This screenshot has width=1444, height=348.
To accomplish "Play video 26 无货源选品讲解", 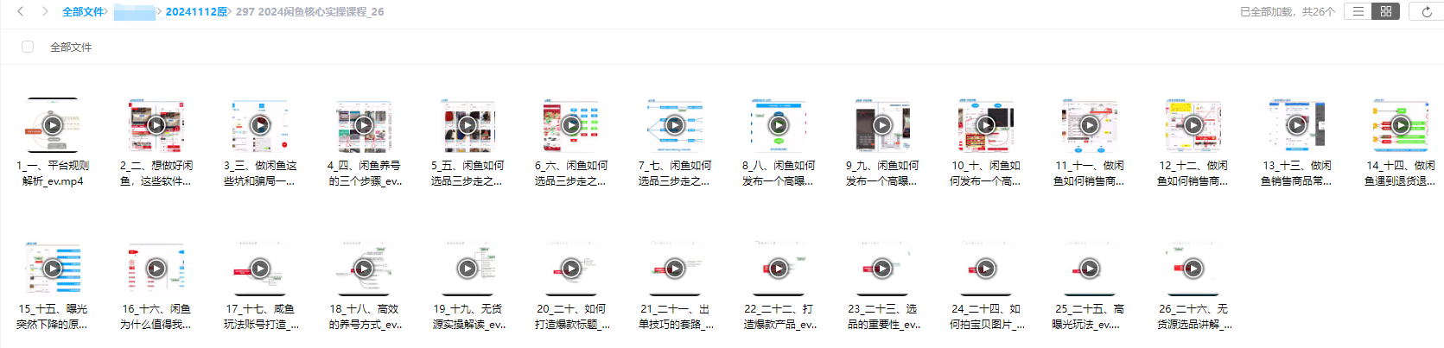I will pyautogui.click(x=1193, y=269).
